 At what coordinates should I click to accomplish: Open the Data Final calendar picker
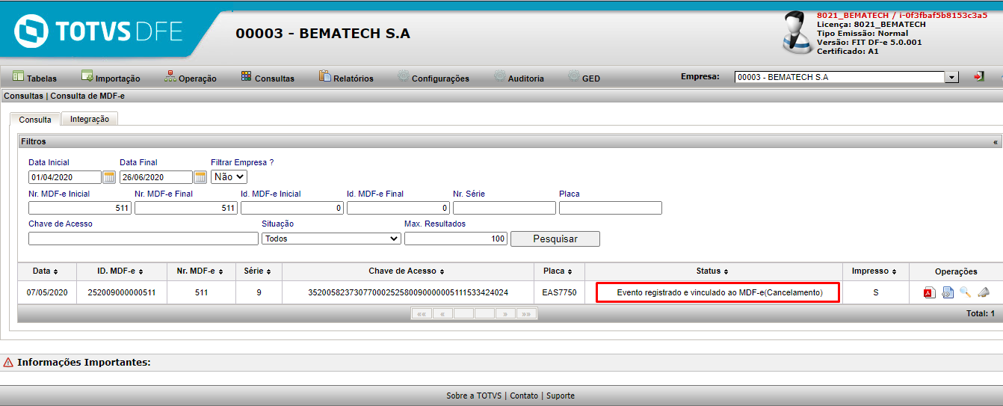tap(200, 177)
